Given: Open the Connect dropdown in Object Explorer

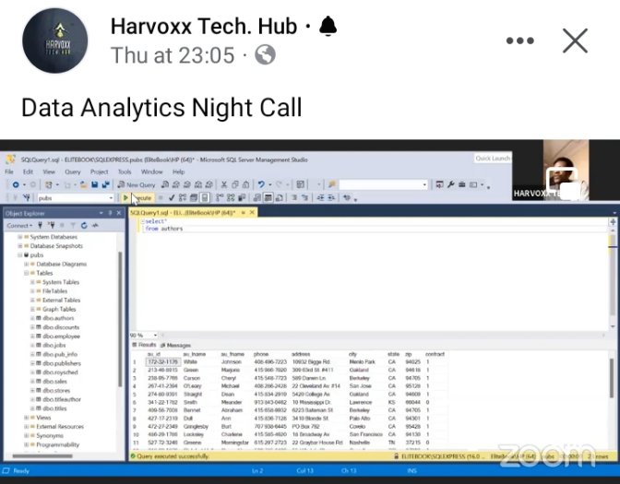Looking at the screenshot, I should pyautogui.click(x=19, y=225).
